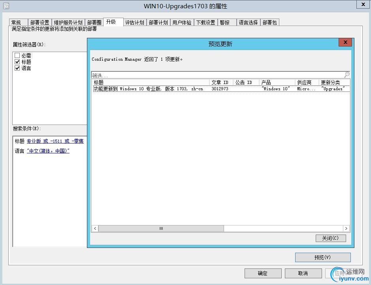Enable the 必需 property filter checkbox

pos(17,56)
